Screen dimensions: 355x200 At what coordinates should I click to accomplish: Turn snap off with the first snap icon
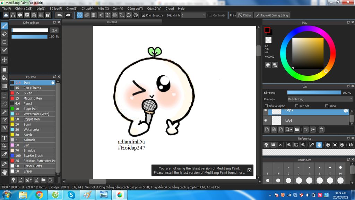click(x=79, y=15)
